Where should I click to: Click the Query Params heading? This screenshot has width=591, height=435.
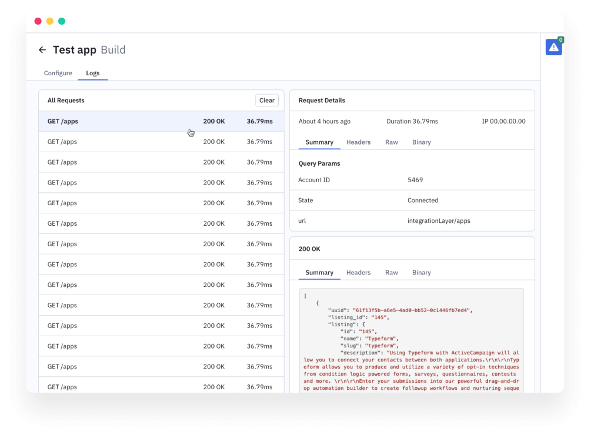point(319,163)
